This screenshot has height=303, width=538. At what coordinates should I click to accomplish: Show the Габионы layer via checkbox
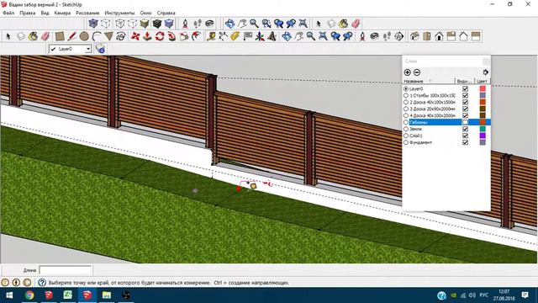pyautogui.click(x=465, y=122)
